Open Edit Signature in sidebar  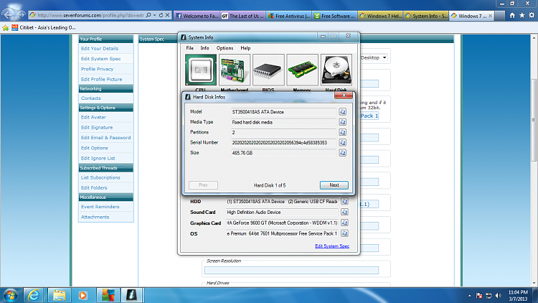pos(97,128)
